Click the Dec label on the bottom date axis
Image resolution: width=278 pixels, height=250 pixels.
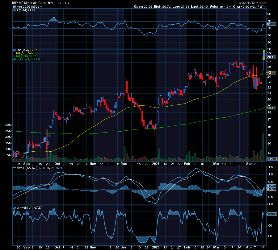pos(124,165)
